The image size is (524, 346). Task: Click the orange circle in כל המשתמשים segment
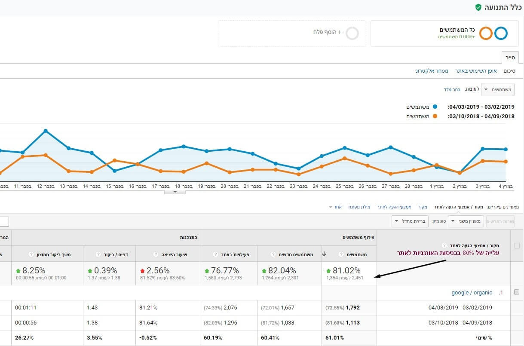tap(486, 33)
